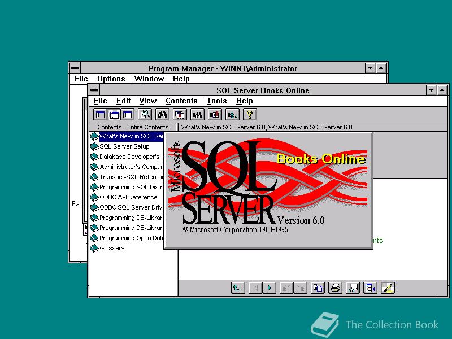Open Help menu in Program Manager
Screen dimensions: 452x339
point(181,79)
